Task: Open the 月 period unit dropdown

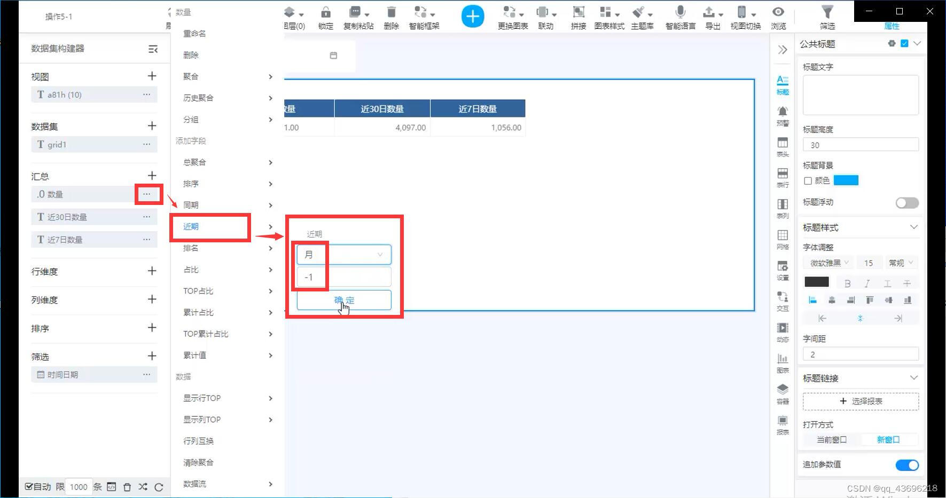Action: [344, 255]
